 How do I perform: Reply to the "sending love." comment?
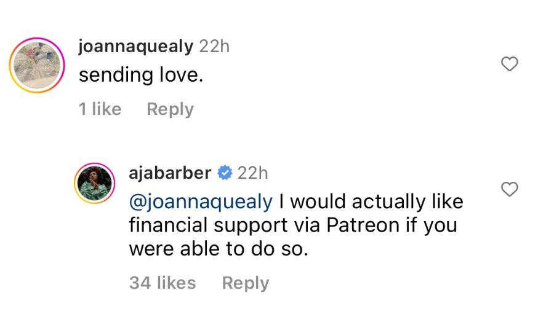[171, 109]
